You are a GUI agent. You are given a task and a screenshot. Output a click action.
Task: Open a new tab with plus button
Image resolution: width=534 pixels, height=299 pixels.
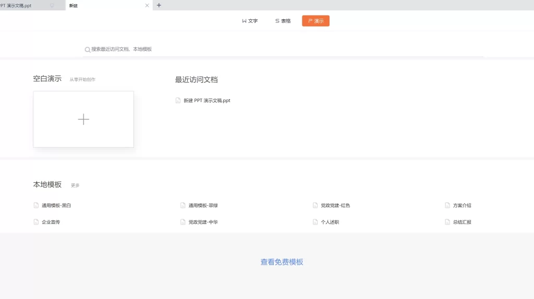[x=159, y=5]
